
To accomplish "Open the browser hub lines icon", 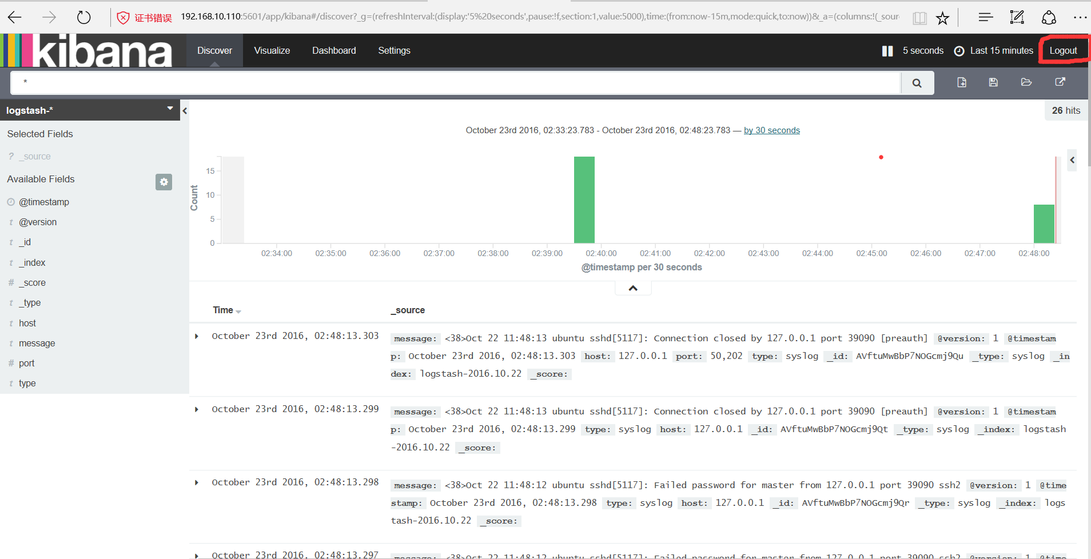I will [985, 17].
